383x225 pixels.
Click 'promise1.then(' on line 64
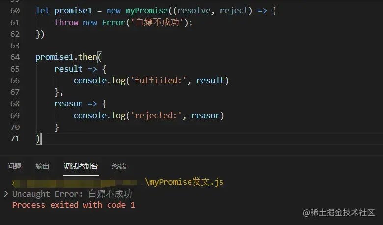coord(69,57)
